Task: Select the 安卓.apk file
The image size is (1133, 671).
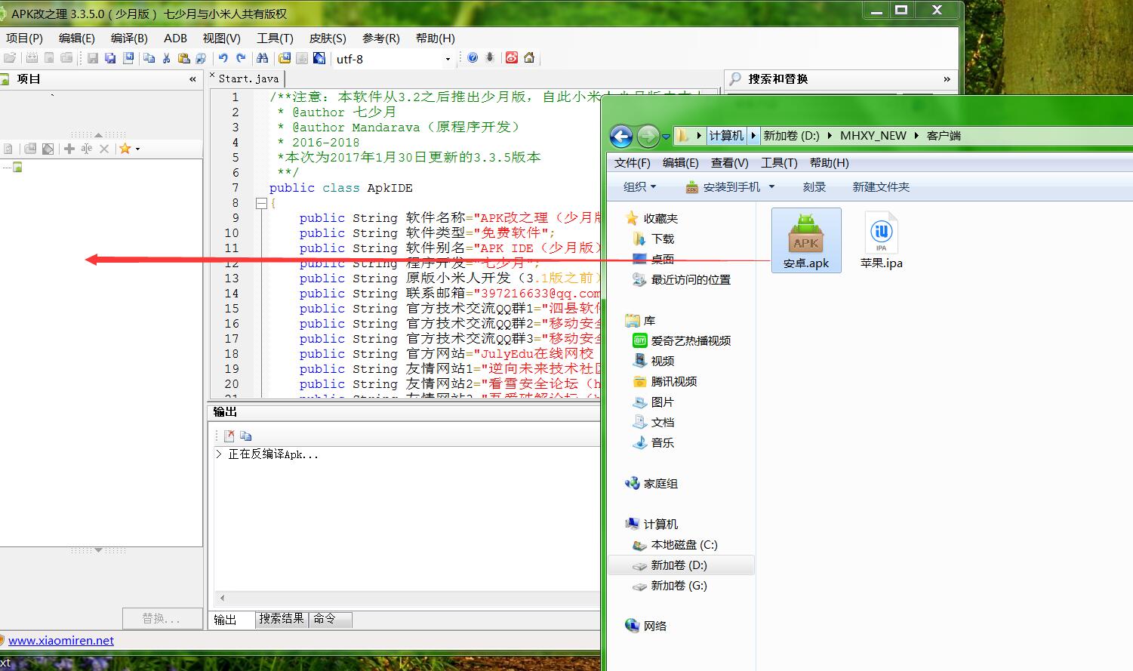Action: pos(806,240)
